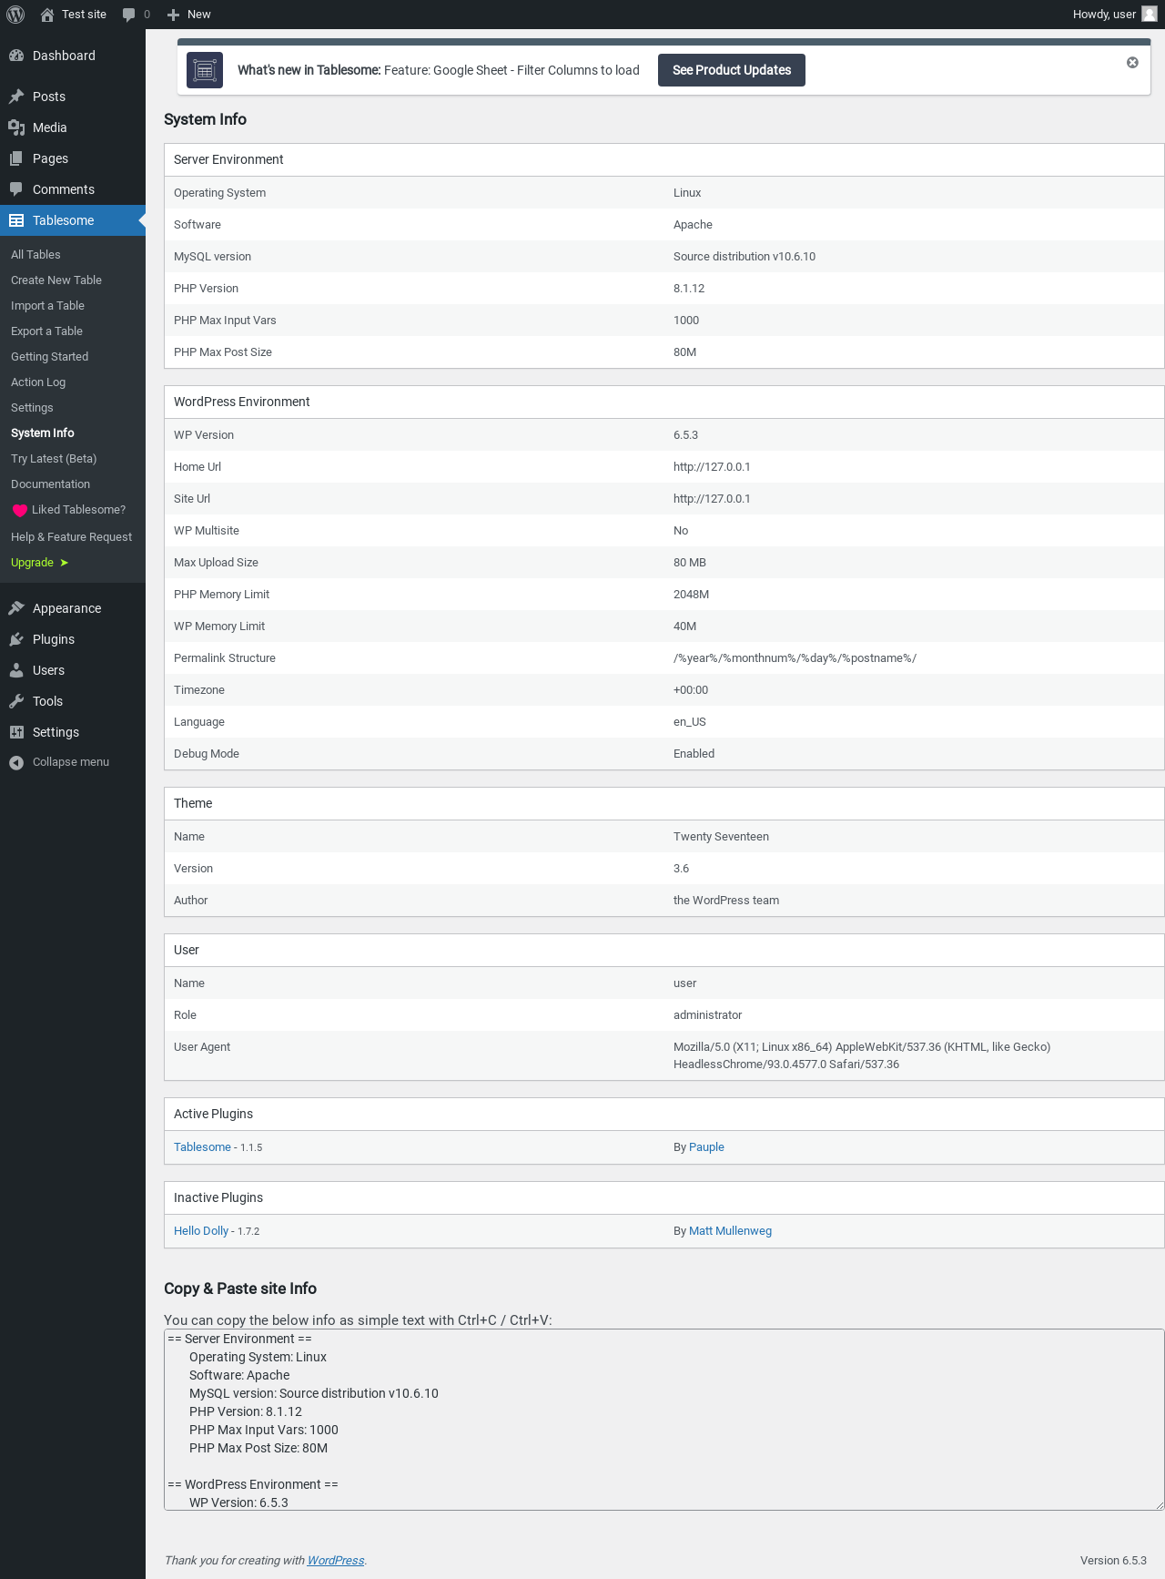This screenshot has height=1579, width=1165.
Task: Open the New content dropdown
Action: click(189, 15)
